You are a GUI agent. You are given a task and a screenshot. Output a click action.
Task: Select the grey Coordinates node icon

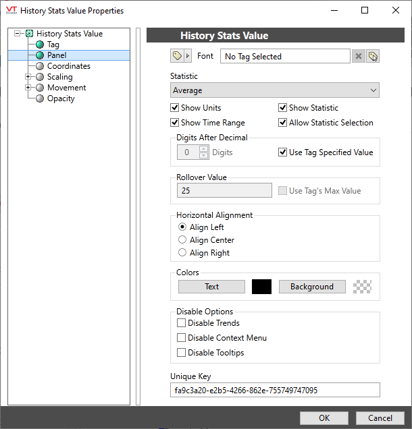pos(40,66)
